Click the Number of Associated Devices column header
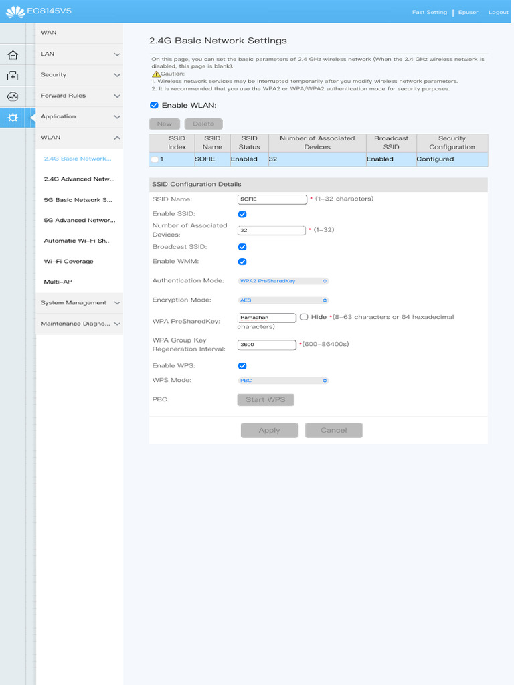The width and height of the screenshot is (514, 685). [x=317, y=143]
